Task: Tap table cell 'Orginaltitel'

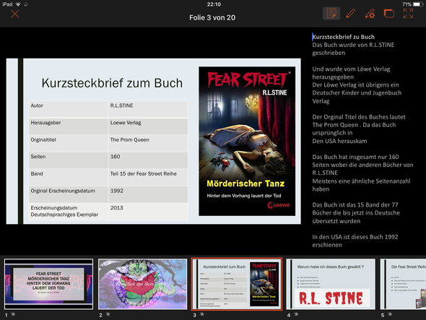Action: tap(69, 143)
